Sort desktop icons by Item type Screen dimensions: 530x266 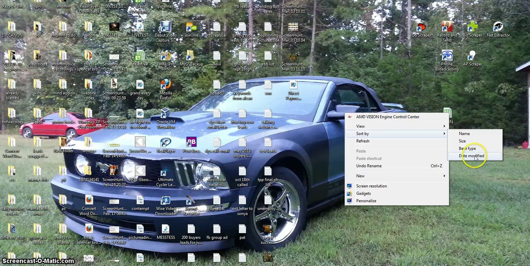pyautogui.click(x=475, y=149)
